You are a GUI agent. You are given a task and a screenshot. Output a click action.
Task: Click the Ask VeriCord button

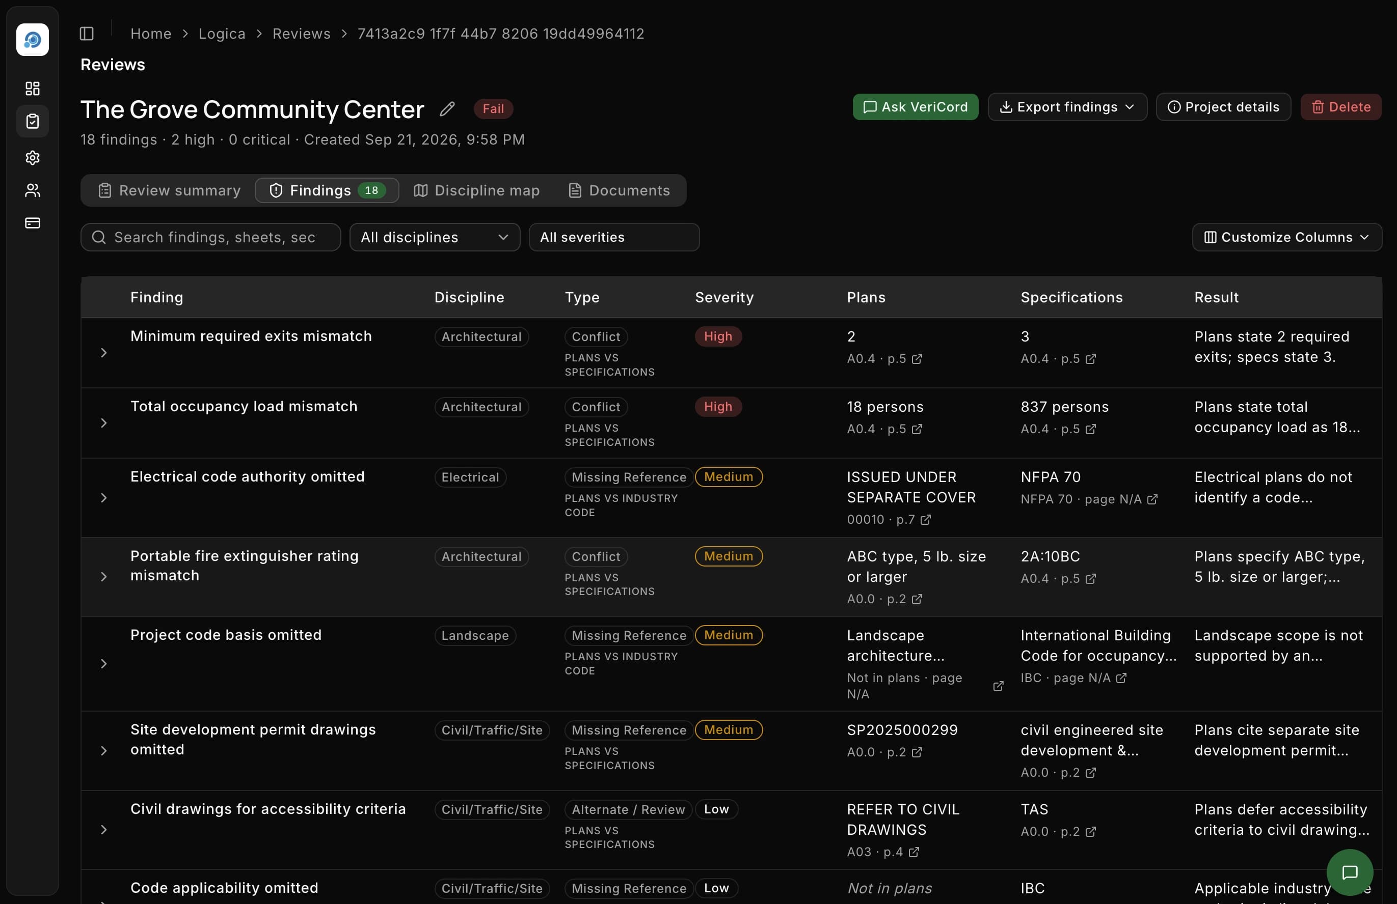915,107
